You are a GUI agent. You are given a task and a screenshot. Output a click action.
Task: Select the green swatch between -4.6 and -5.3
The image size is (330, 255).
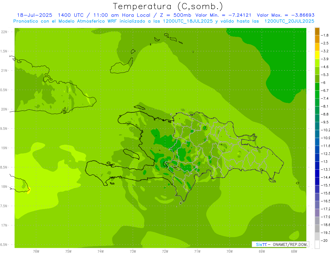tap(317, 71)
